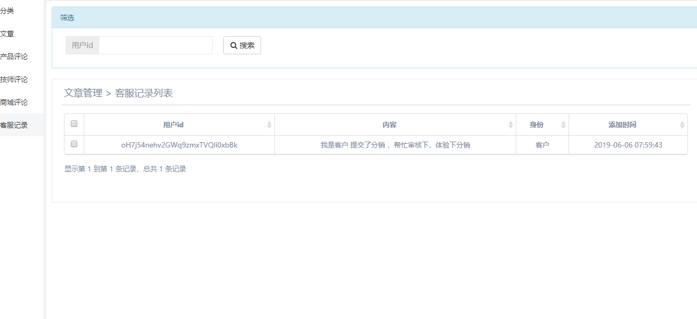Select 商城评论 from the sidebar
697x319 pixels.
pos(14,102)
